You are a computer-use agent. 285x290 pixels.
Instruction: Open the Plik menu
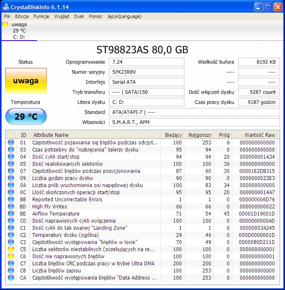point(7,16)
